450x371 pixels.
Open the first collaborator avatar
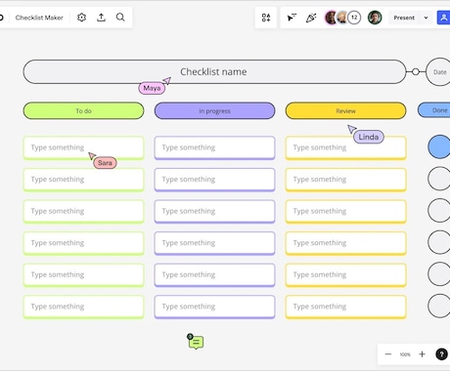[x=331, y=18]
